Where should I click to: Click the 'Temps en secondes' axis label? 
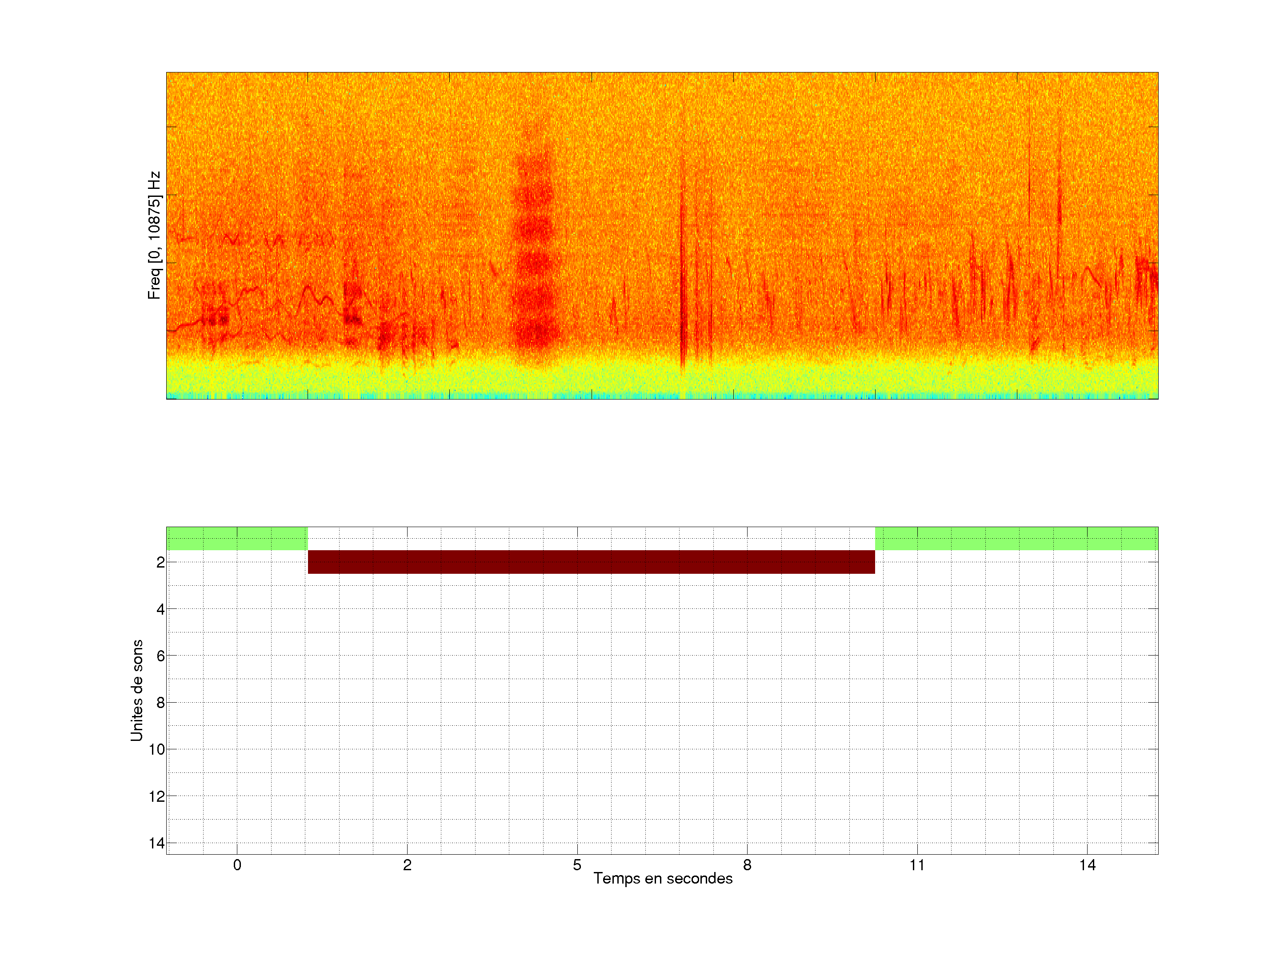coord(663,878)
